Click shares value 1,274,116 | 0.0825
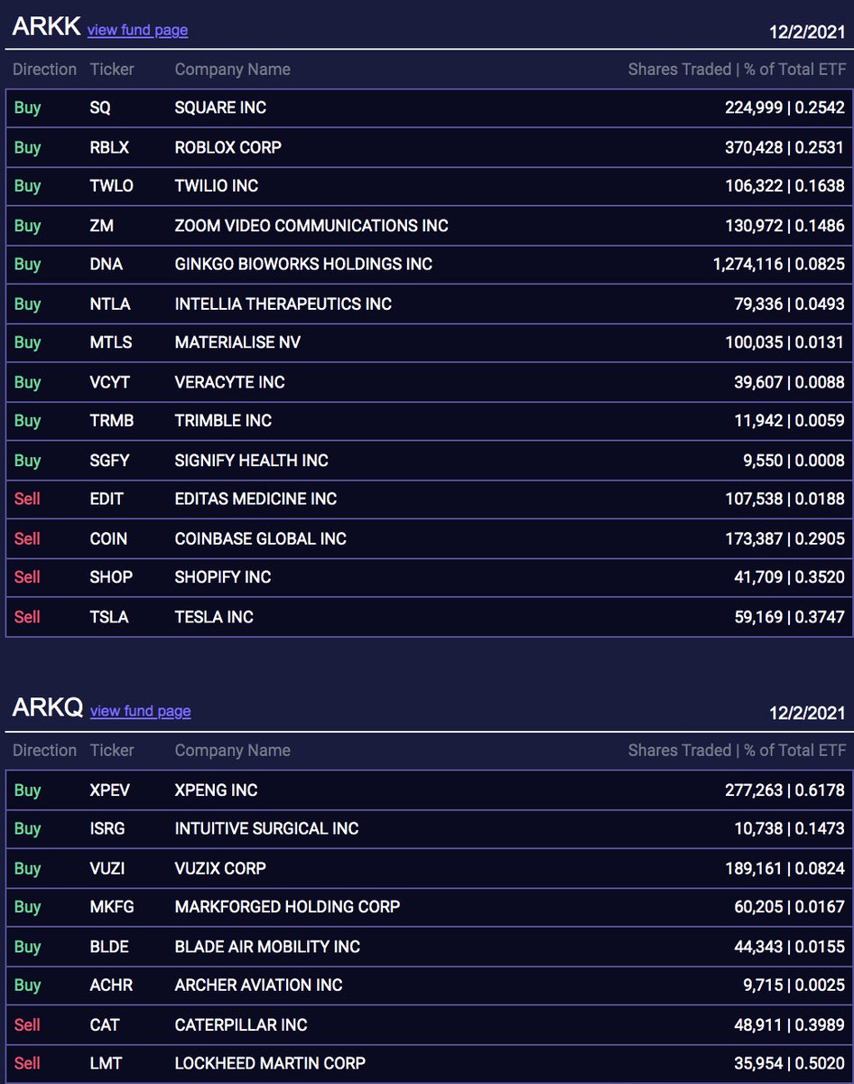Screen dimensions: 854x1084 [x=778, y=265]
